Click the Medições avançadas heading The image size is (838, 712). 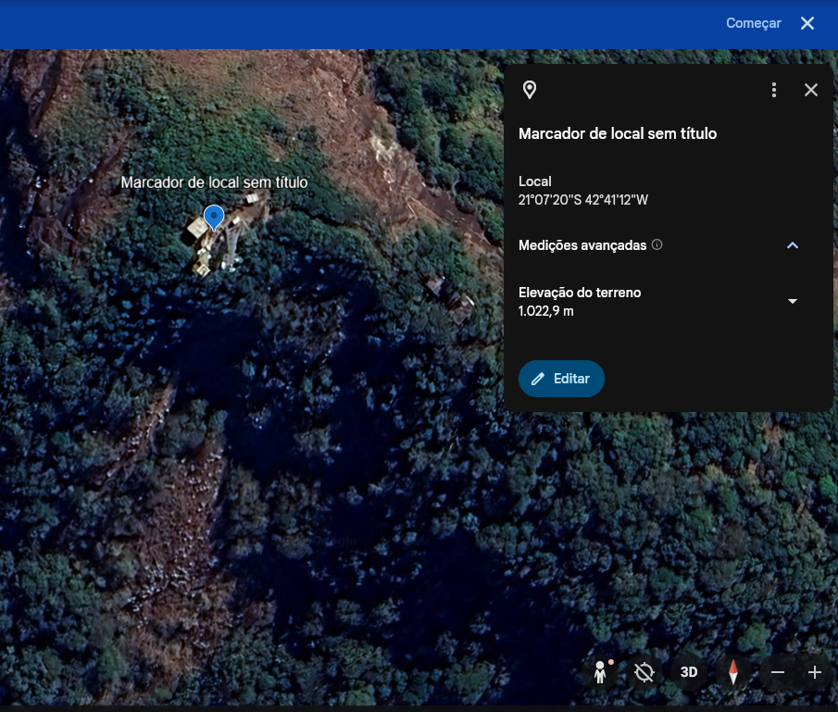tap(582, 245)
